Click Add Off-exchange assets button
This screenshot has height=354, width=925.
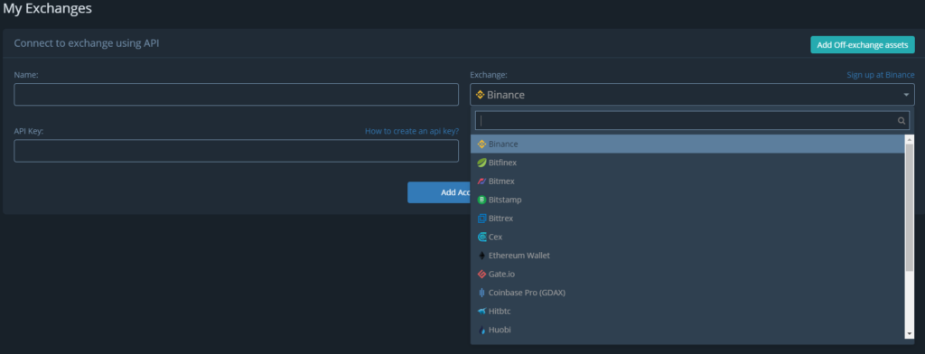point(862,45)
